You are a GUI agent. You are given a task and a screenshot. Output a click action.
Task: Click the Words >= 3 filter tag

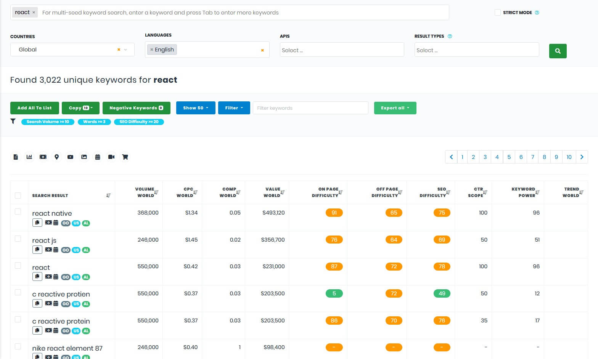coord(94,122)
